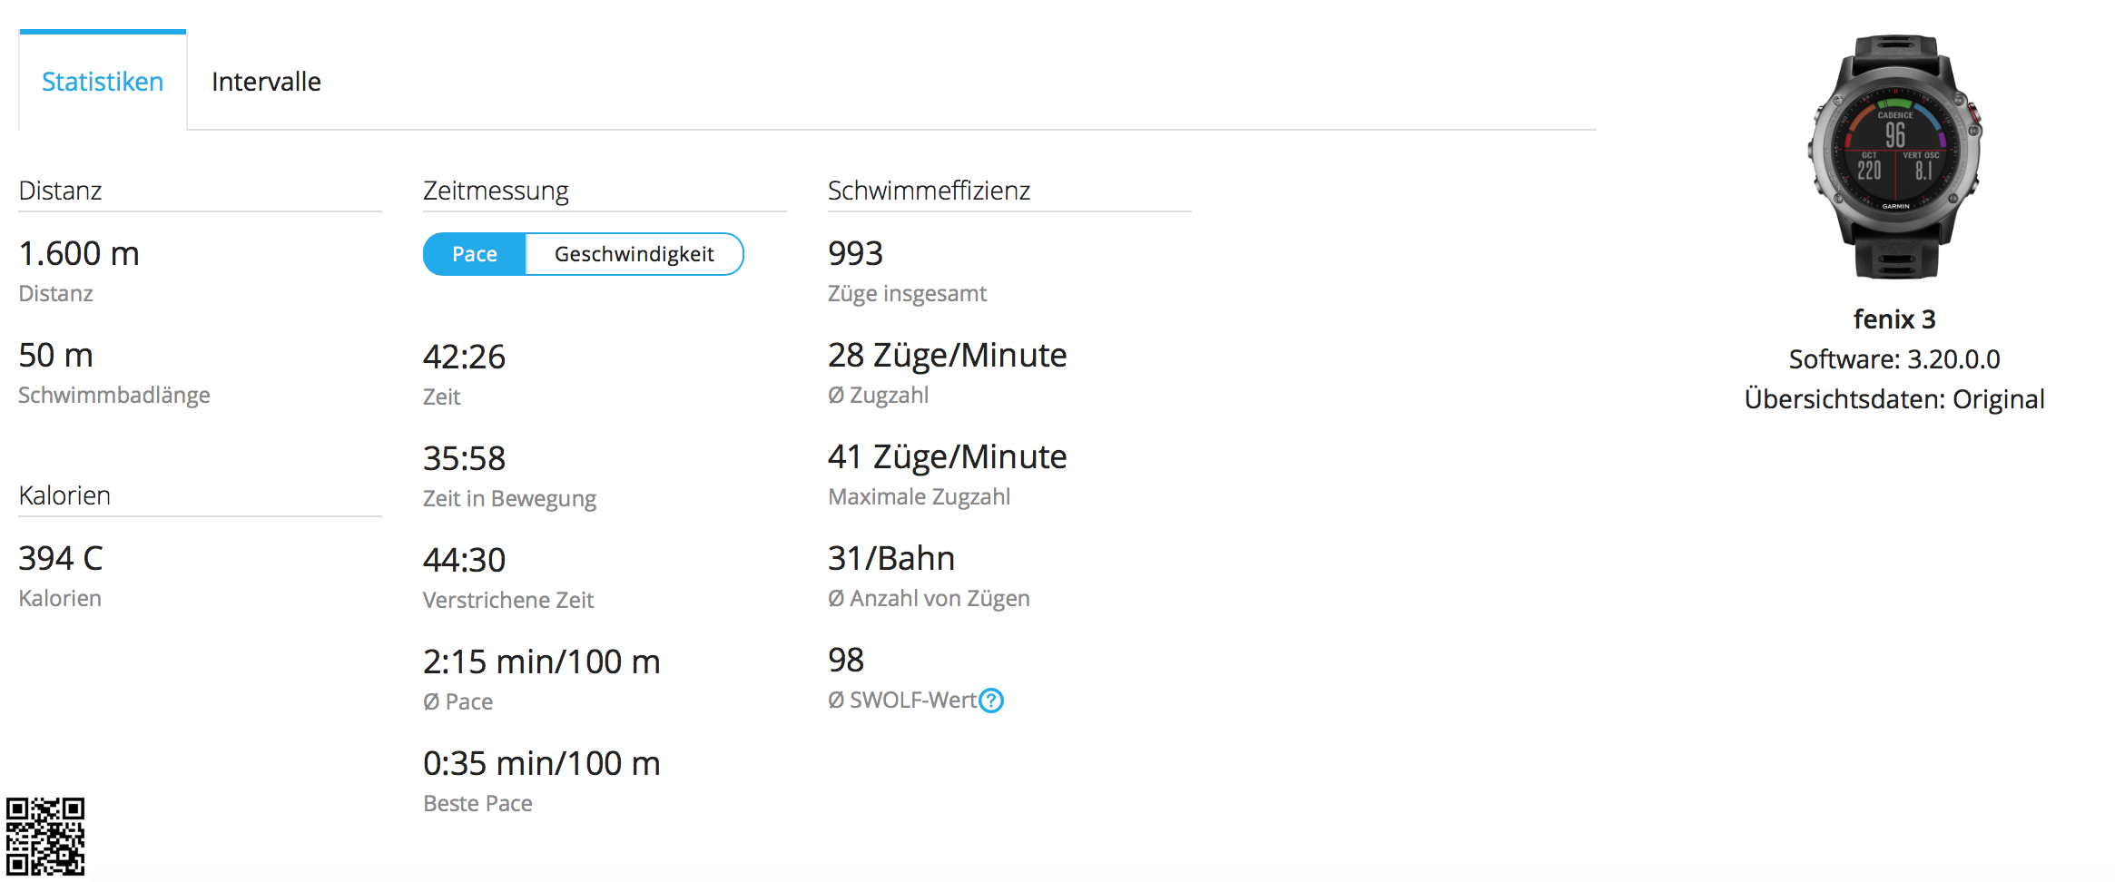Select the 50 m Schwimmbadlänge value
Viewport: 2115px width, 882px height.
pos(56,355)
